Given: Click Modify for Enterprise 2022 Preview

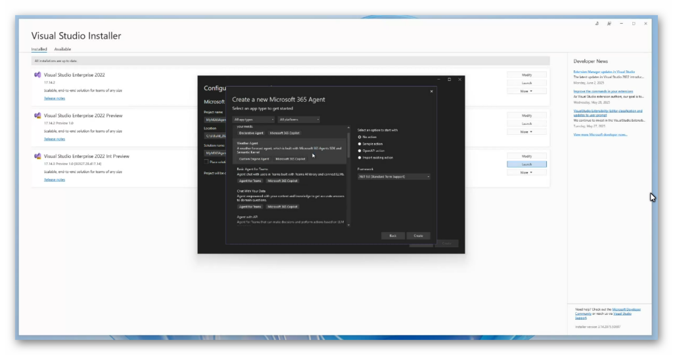Looking at the screenshot, I should [x=526, y=116].
